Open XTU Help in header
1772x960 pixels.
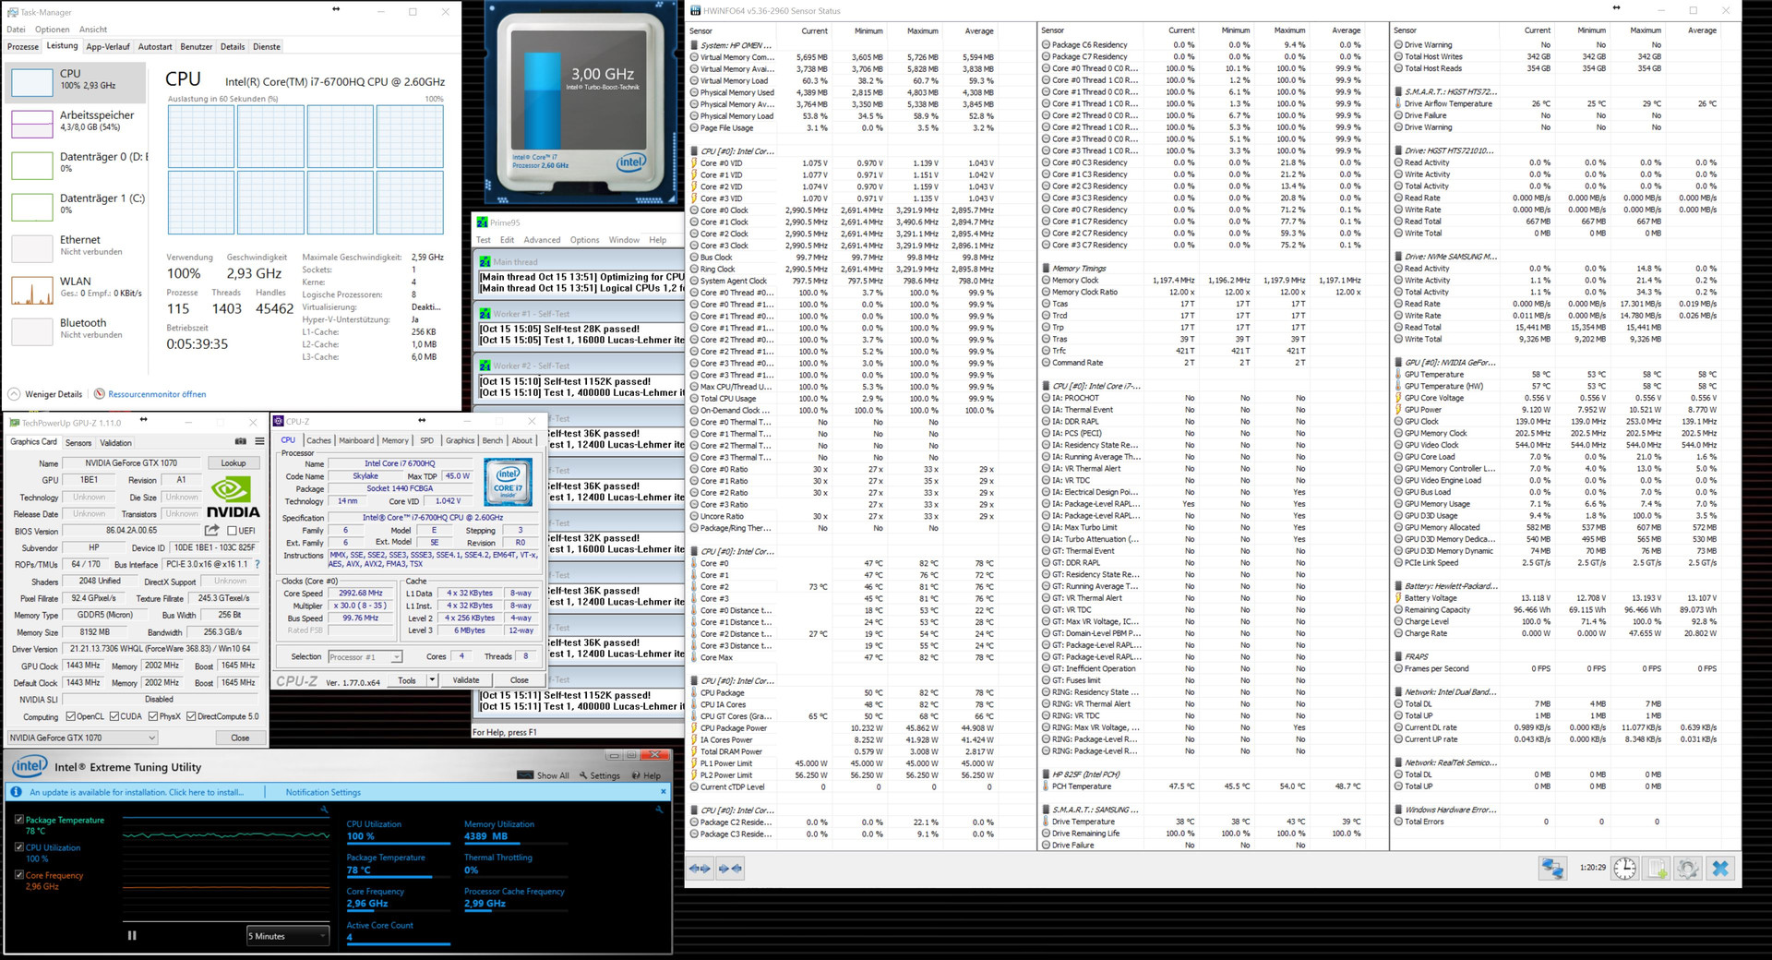(646, 775)
